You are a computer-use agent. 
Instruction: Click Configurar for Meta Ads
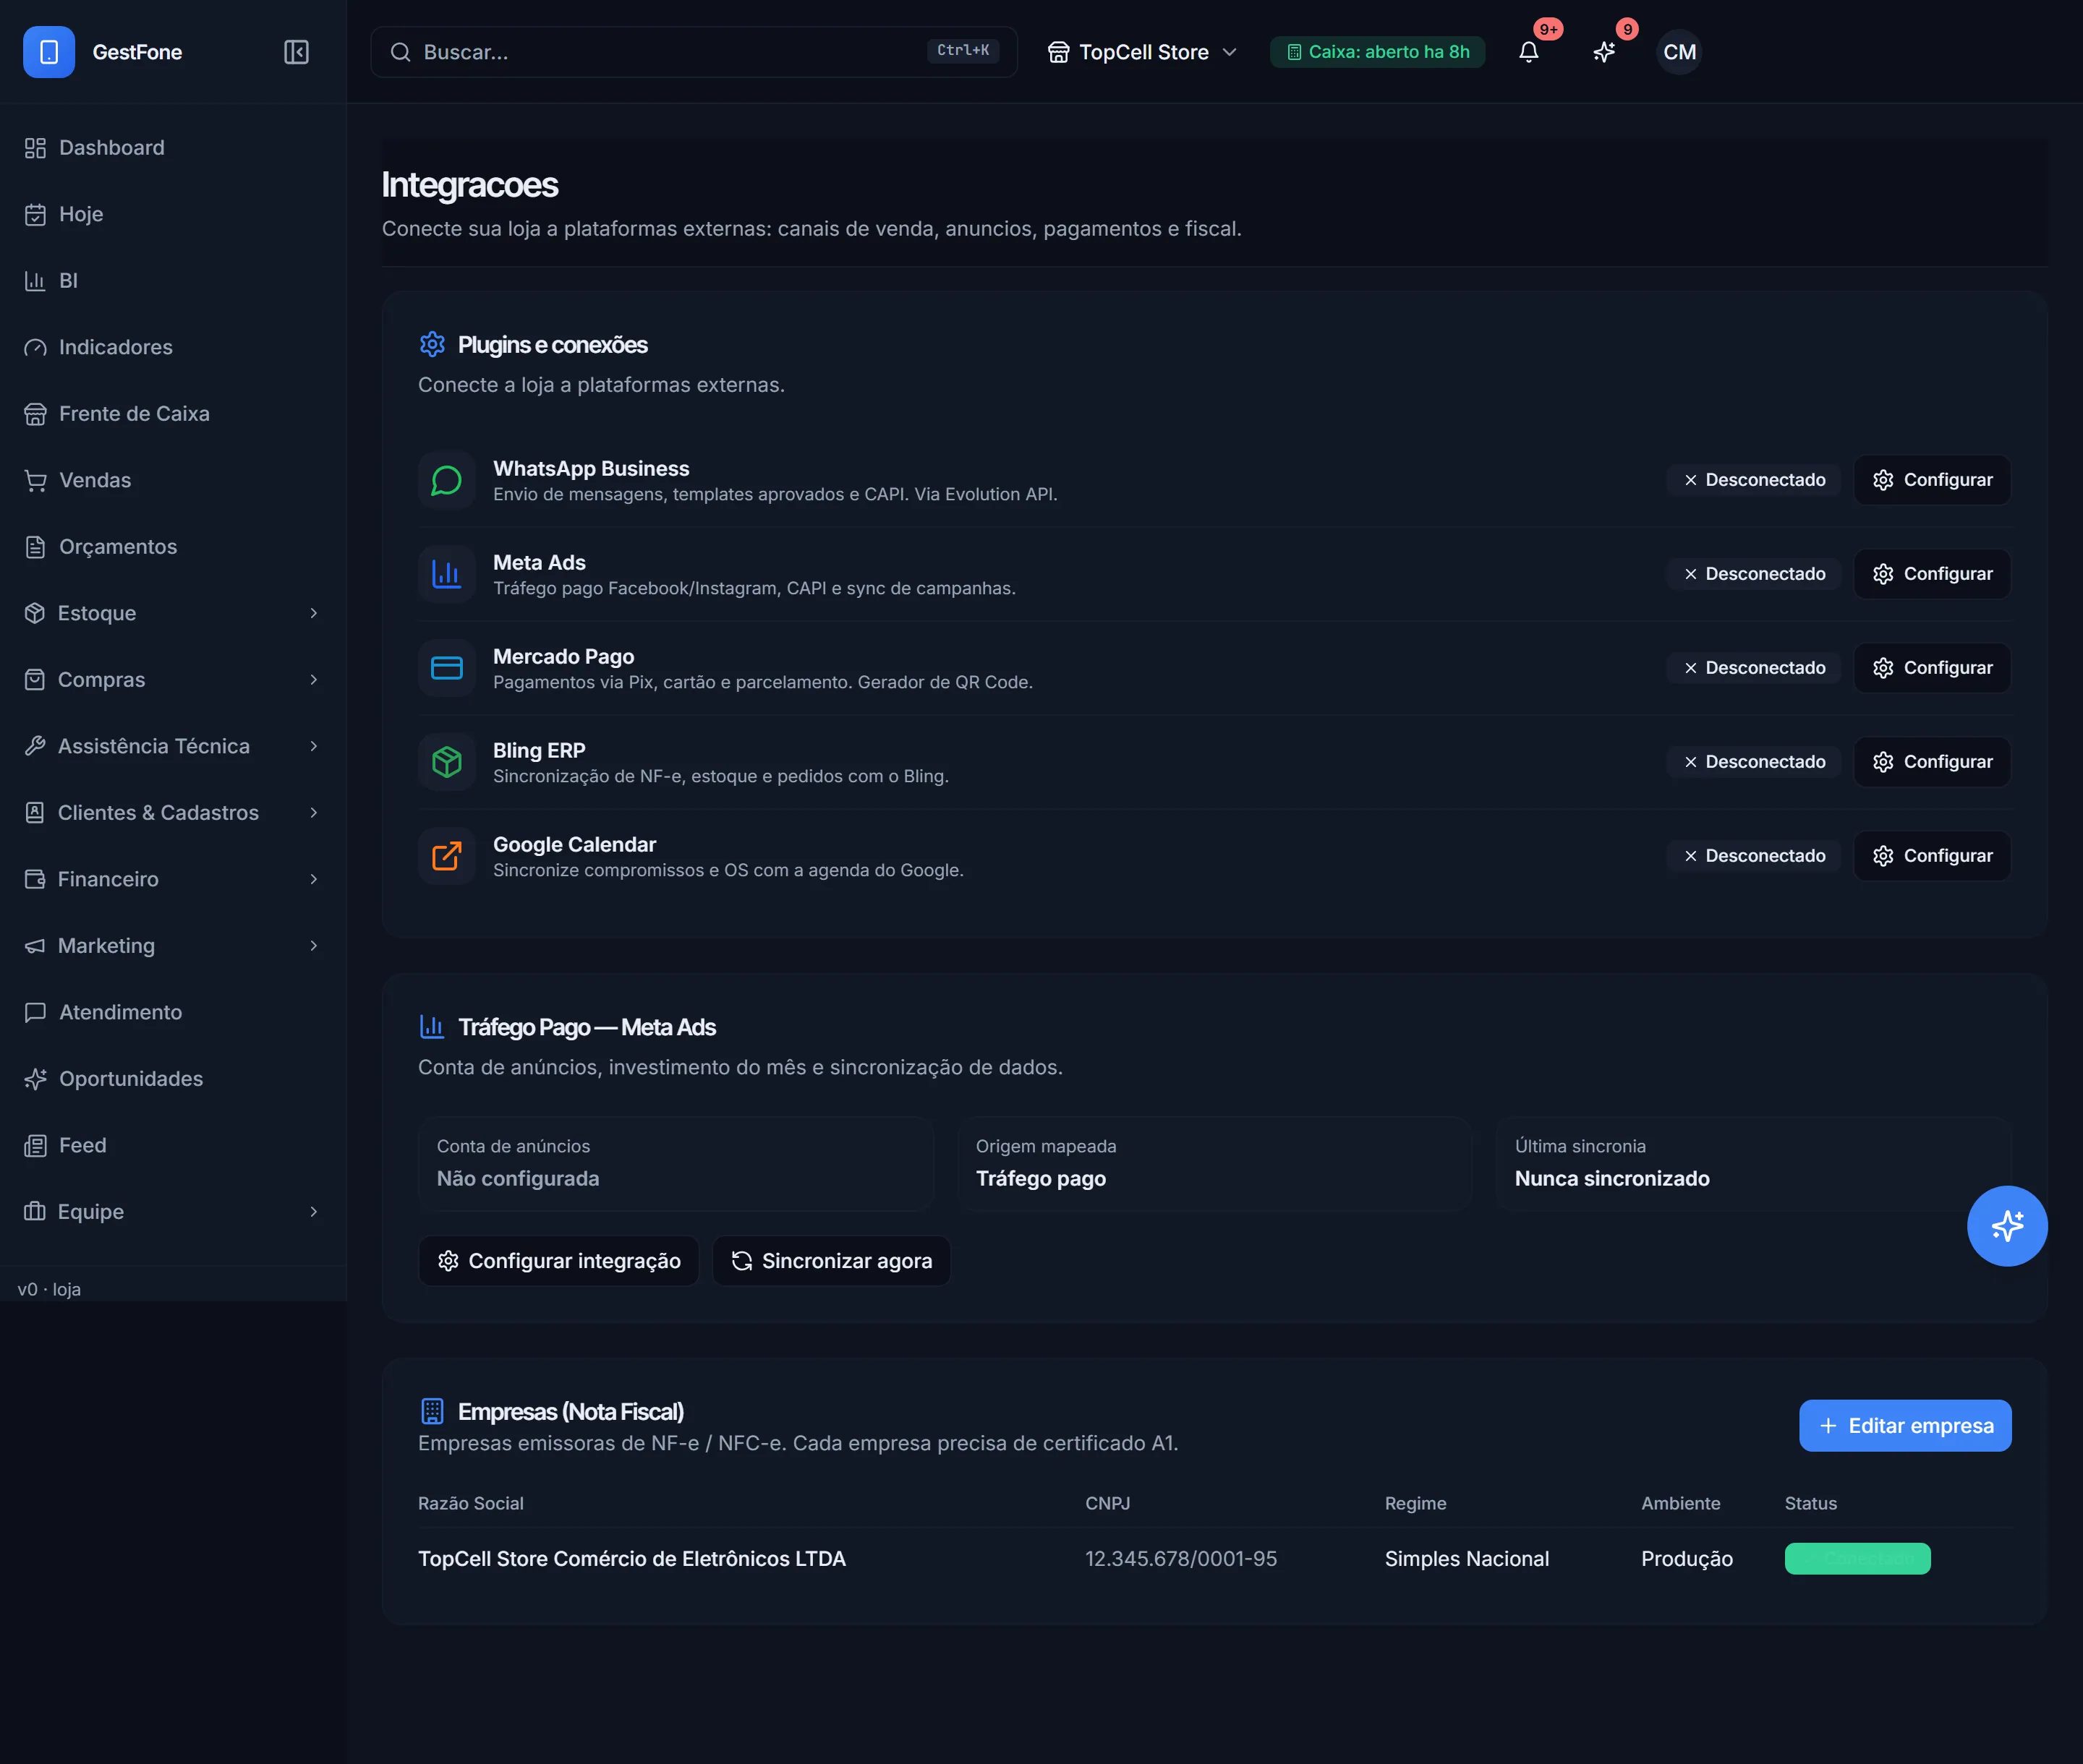[x=1932, y=574]
